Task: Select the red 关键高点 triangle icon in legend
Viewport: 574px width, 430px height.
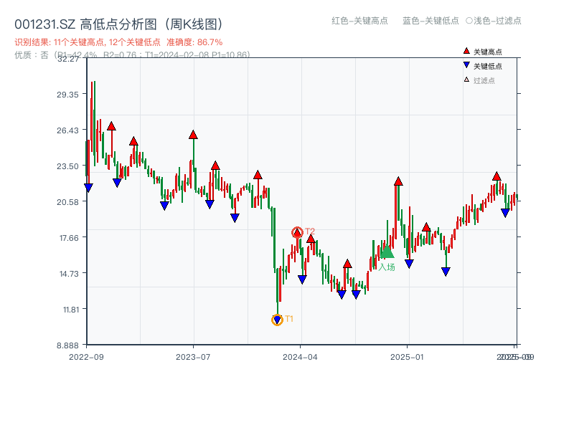Action: [466, 51]
